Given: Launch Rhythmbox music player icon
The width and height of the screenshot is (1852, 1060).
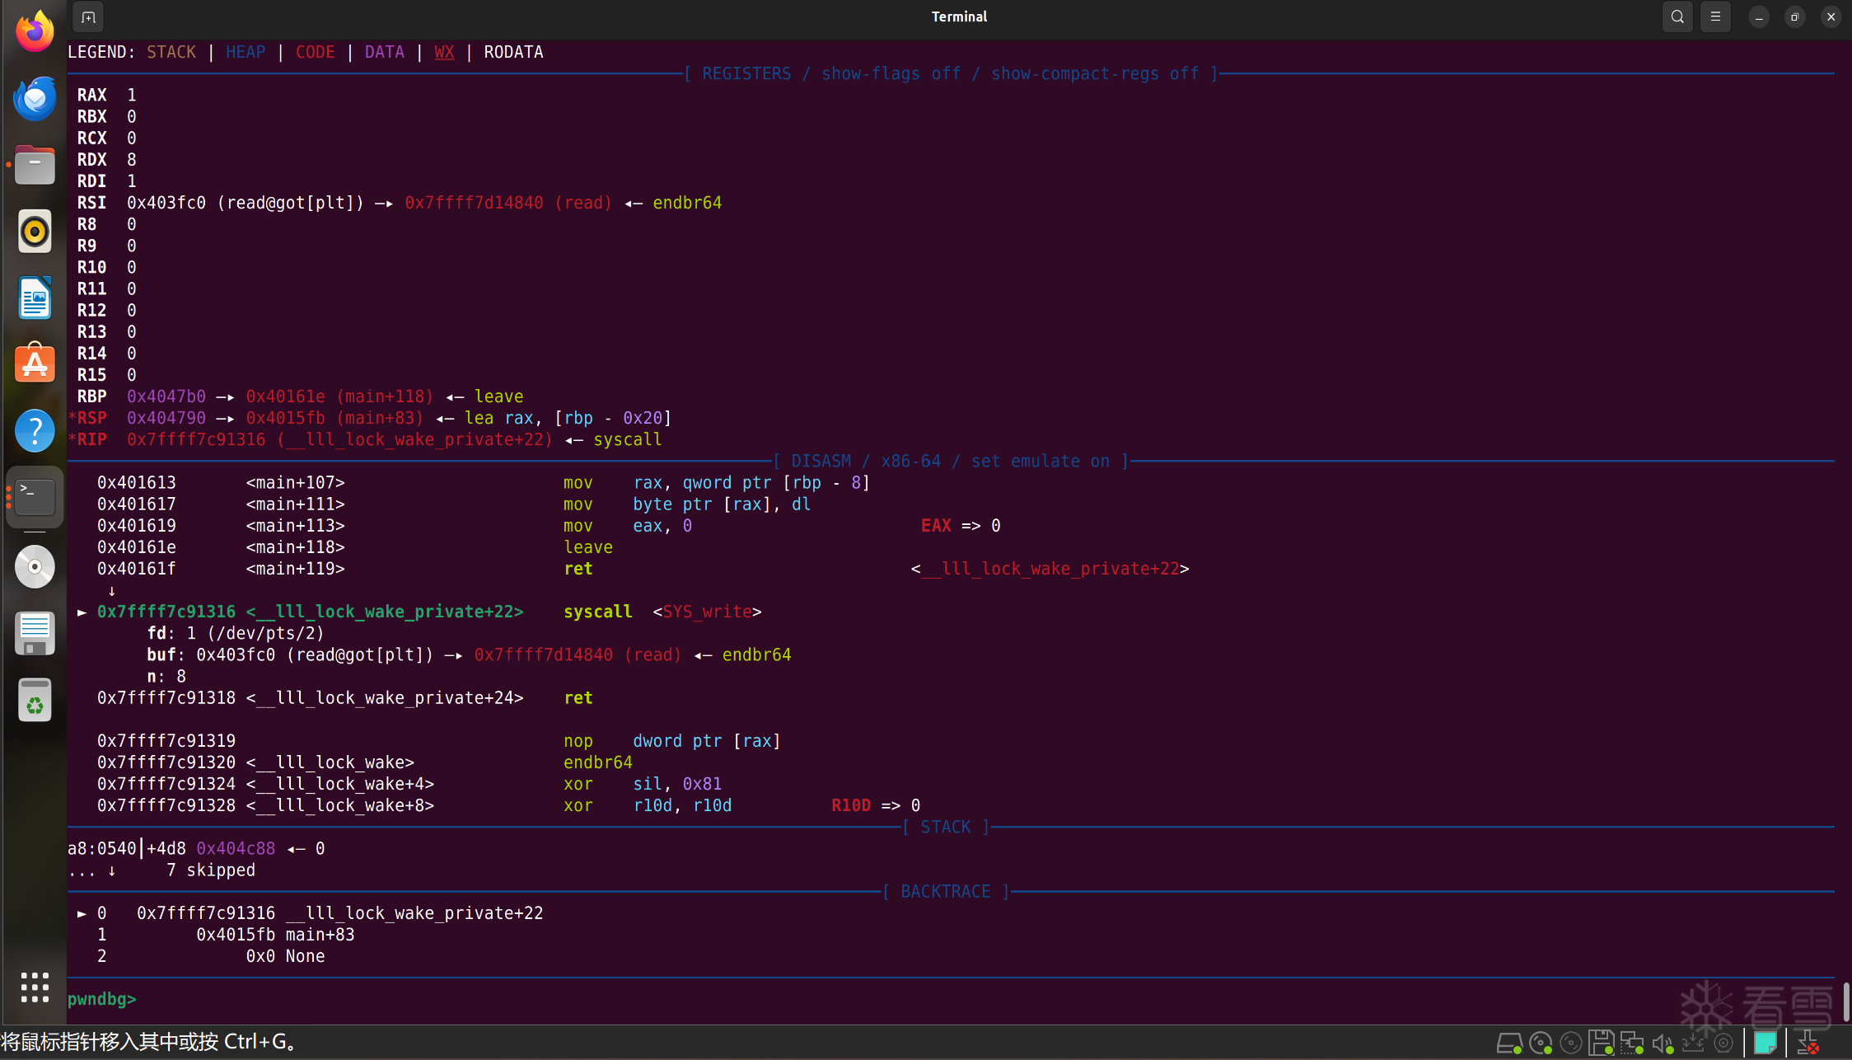Looking at the screenshot, I should tap(35, 232).
